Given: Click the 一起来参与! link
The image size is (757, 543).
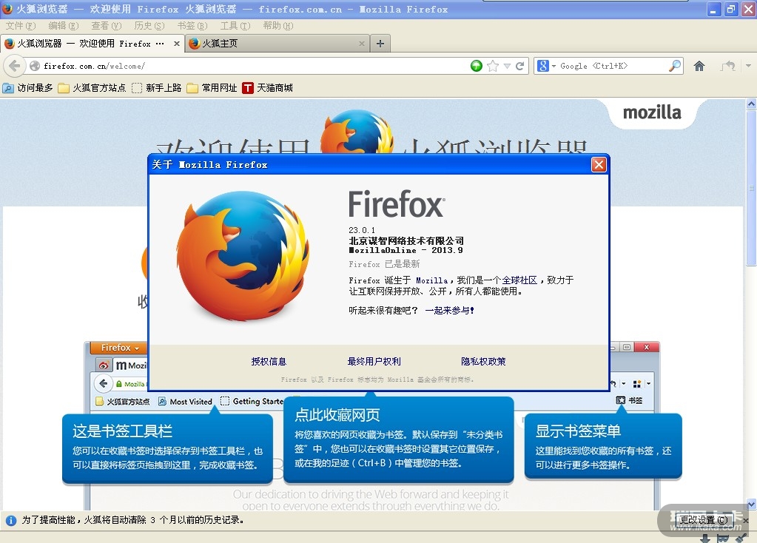Looking at the screenshot, I should 449,311.
